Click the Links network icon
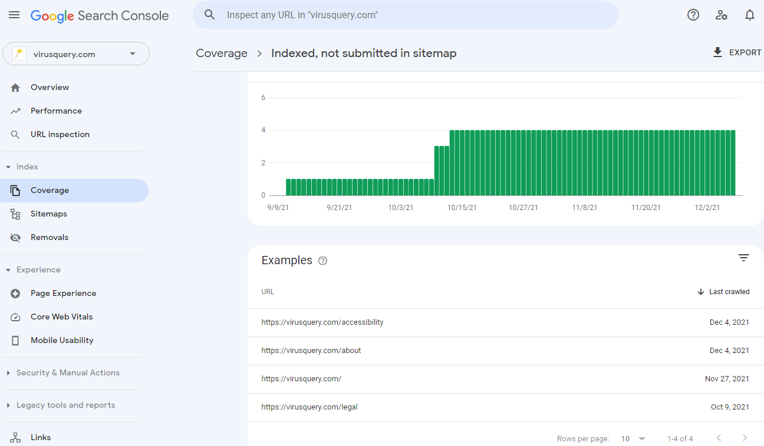 click(x=15, y=437)
